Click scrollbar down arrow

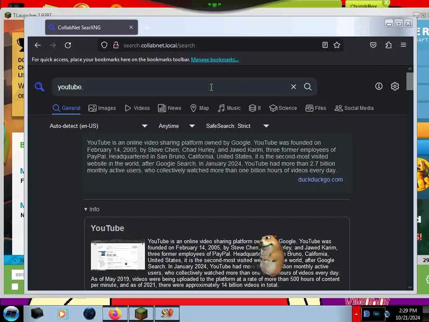tap(410, 287)
